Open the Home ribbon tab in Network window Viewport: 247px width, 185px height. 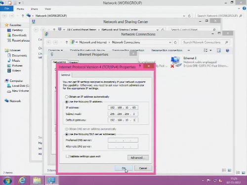pos(20,9)
